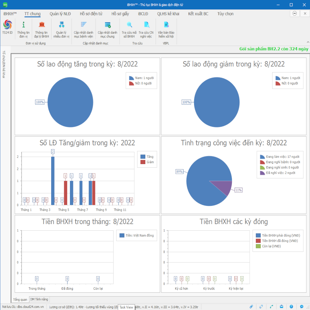This screenshot has height=310, width=310.
Task: Select the Kết xuất BC ribbon tab
Action: pyautogui.click(x=198, y=14)
